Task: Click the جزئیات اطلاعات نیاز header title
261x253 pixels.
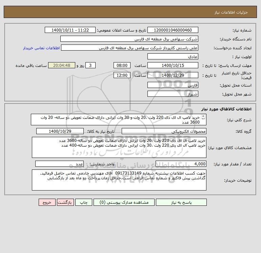Action: point(231,12)
